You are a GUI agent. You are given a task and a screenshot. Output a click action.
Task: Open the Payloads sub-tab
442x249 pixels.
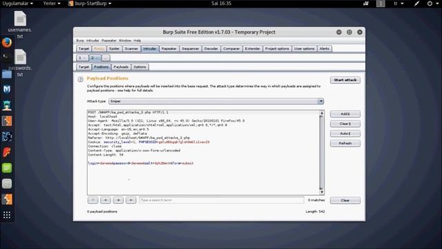click(x=121, y=67)
